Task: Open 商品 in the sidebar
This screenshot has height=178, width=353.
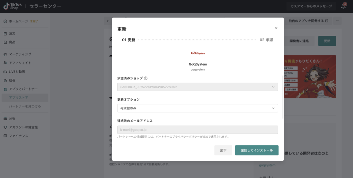Action: click(12, 42)
